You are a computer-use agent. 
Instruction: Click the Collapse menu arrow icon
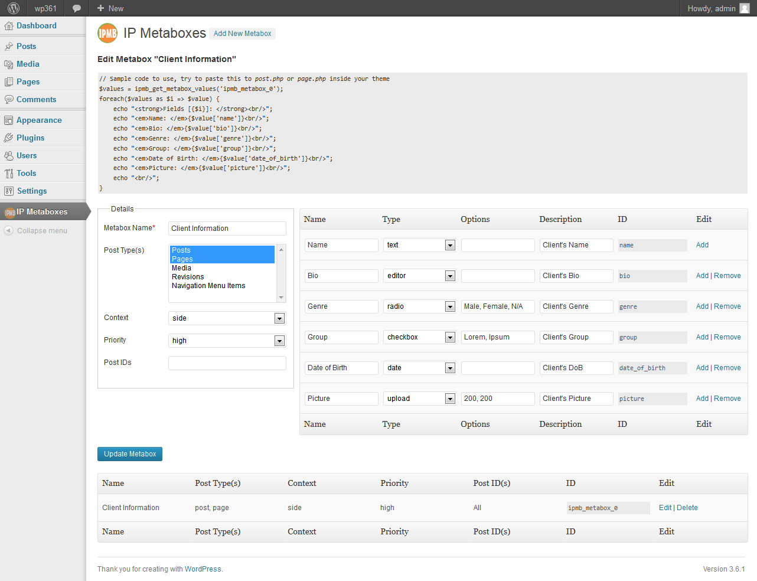(8, 231)
